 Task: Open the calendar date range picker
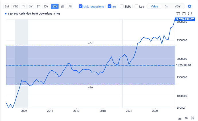63,6
